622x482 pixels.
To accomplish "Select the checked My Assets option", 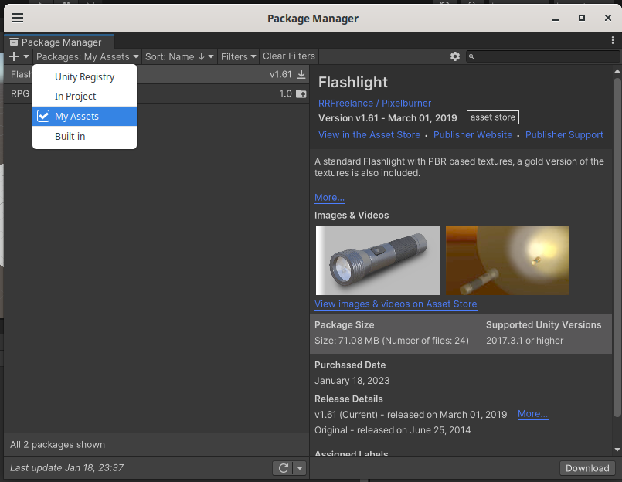I will point(76,116).
